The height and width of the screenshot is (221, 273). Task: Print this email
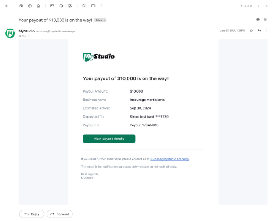click(x=258, y=19)
